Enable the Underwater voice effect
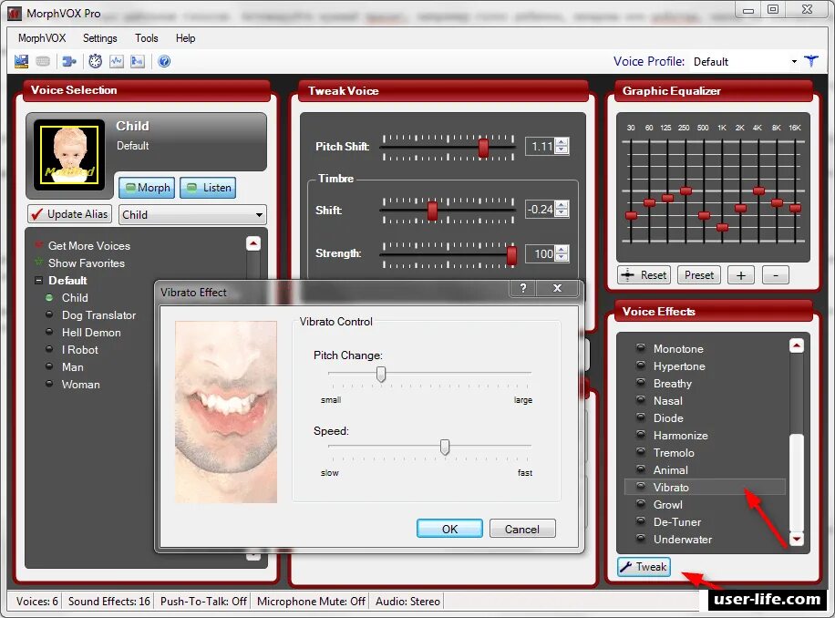835x618 pixels. pyautogui.click(x=641, y=539)
